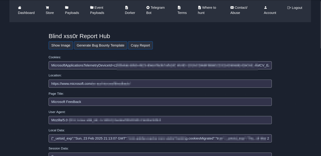Click the "Page Title:" label
321x156 pixels.
56,94
